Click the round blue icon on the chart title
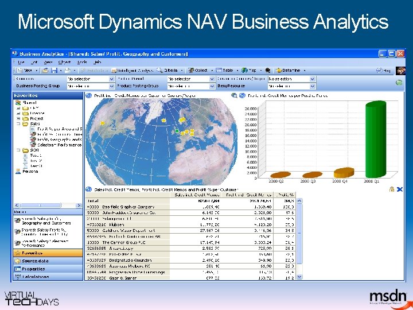Screen dimensions: 413x310 coord(242,95)
